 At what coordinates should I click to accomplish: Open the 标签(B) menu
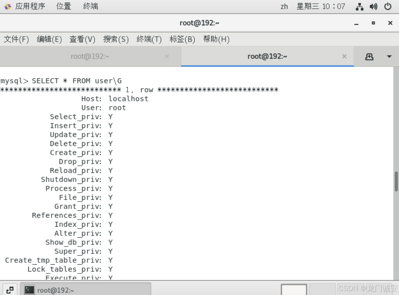click(182, 39)
